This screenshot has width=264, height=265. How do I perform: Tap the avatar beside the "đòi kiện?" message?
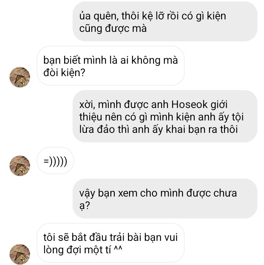tap(20, 77)
